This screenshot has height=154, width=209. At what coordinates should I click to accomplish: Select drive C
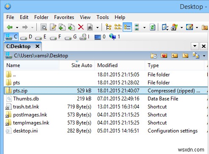click(x=11, y=37)
